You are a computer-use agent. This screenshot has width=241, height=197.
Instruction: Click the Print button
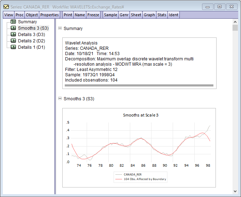click(x=68, y=15)
